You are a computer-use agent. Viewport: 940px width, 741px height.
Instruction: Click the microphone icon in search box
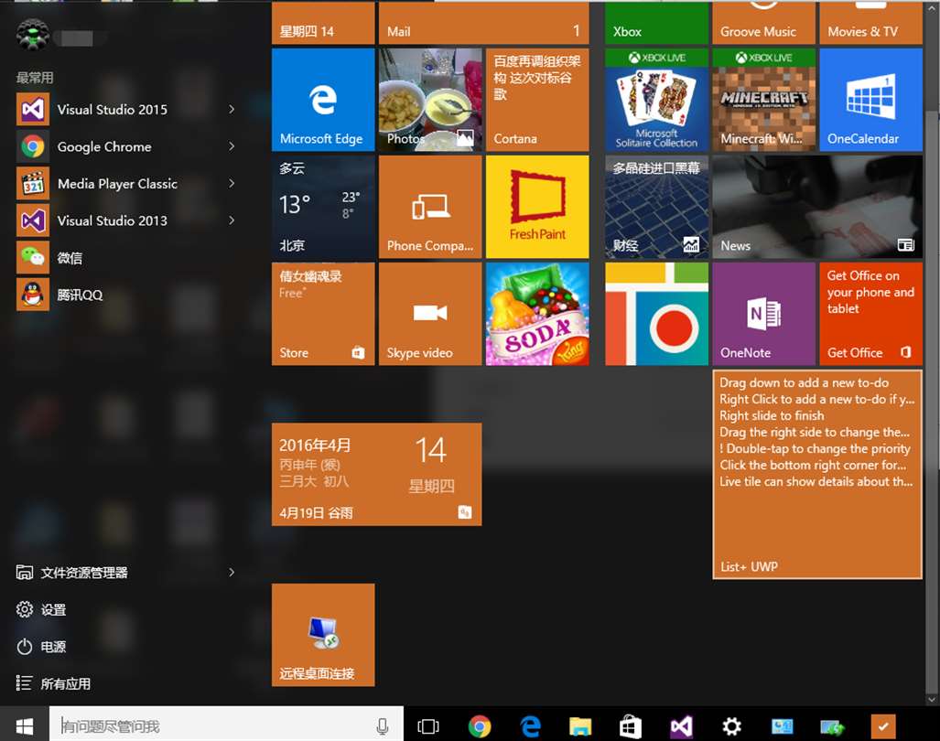click(382, 726)
